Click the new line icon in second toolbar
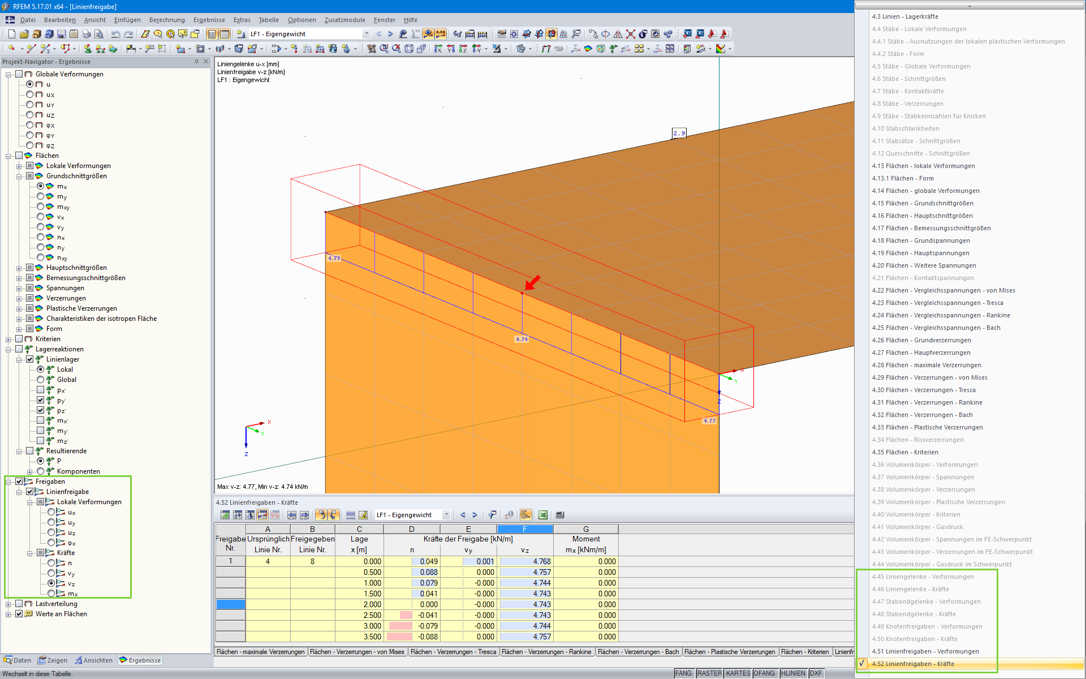Viewport: 1086px width, 679px height. tap(32, 49)
